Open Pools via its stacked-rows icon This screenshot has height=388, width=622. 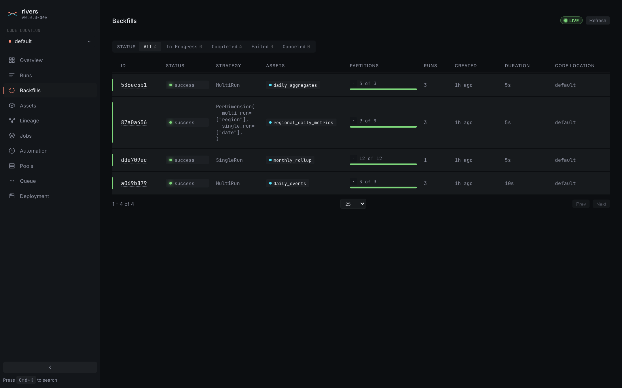tap(12, 166)
